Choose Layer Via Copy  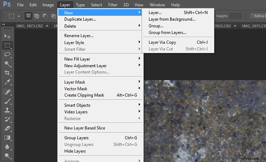click(178, 42)
